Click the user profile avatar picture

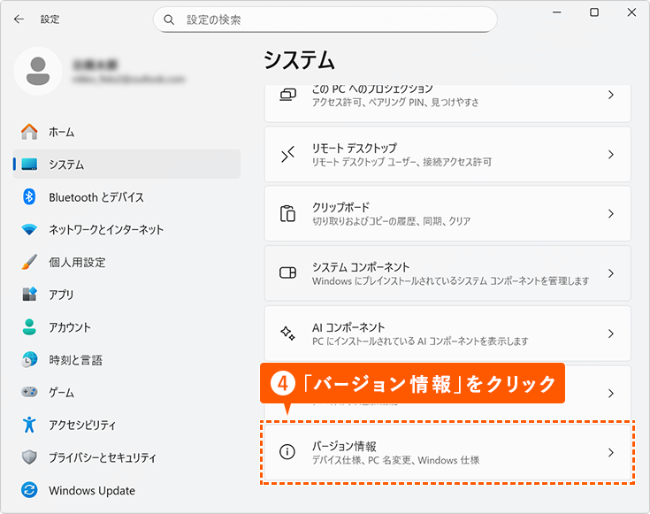click(x=38, y=71)
